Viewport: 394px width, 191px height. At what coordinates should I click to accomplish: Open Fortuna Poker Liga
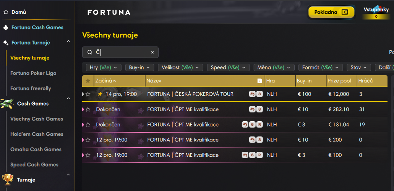coord(33,73)
